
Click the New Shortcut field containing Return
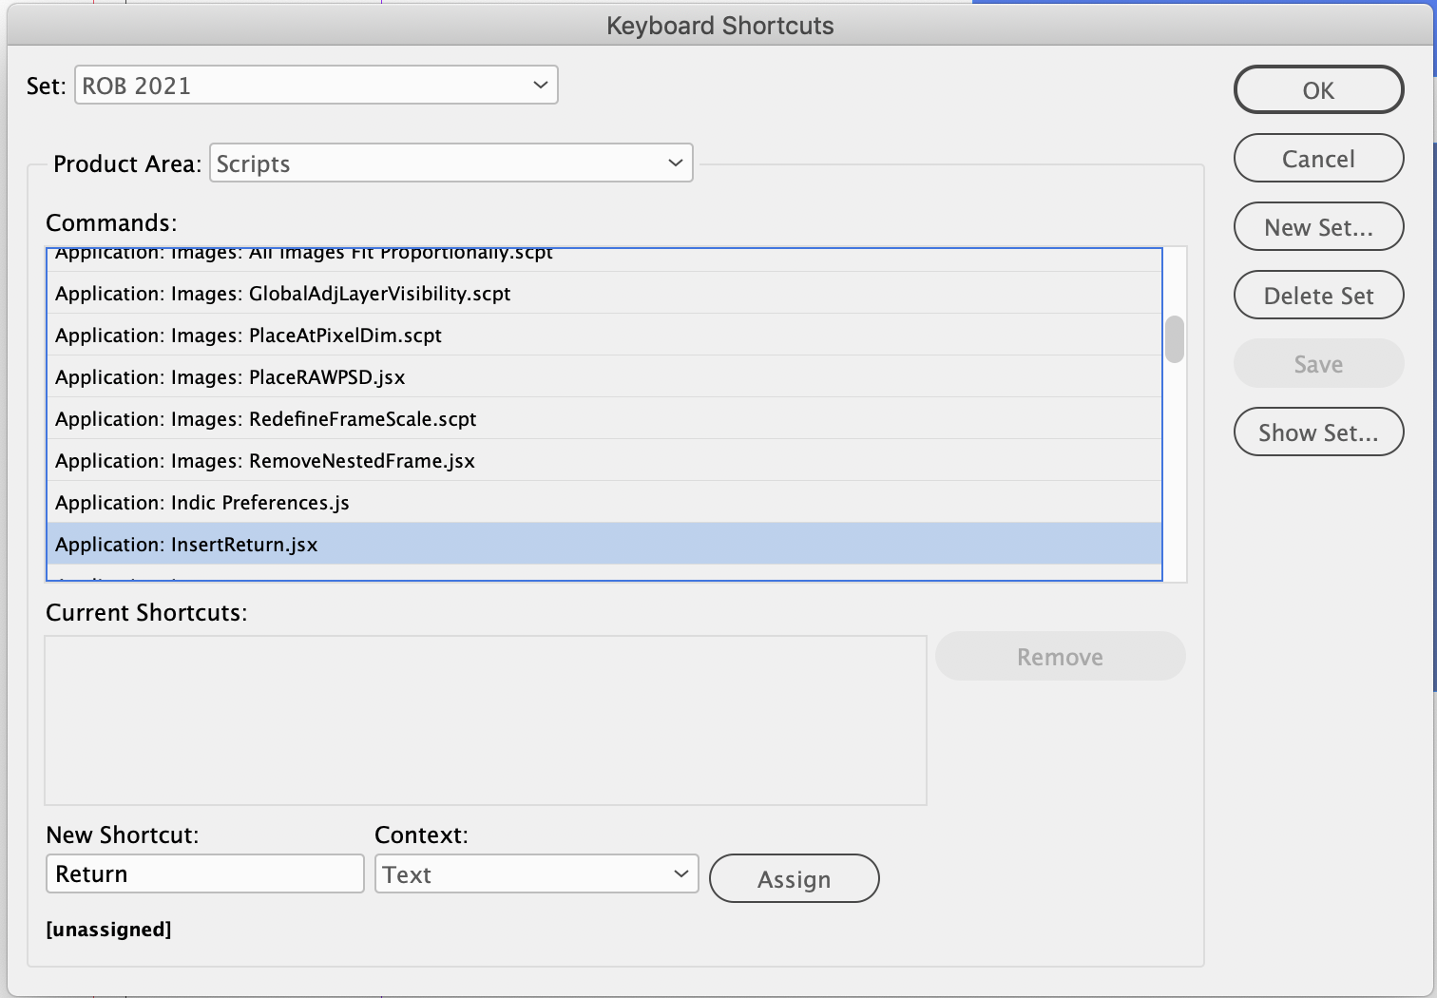point(204,873)
